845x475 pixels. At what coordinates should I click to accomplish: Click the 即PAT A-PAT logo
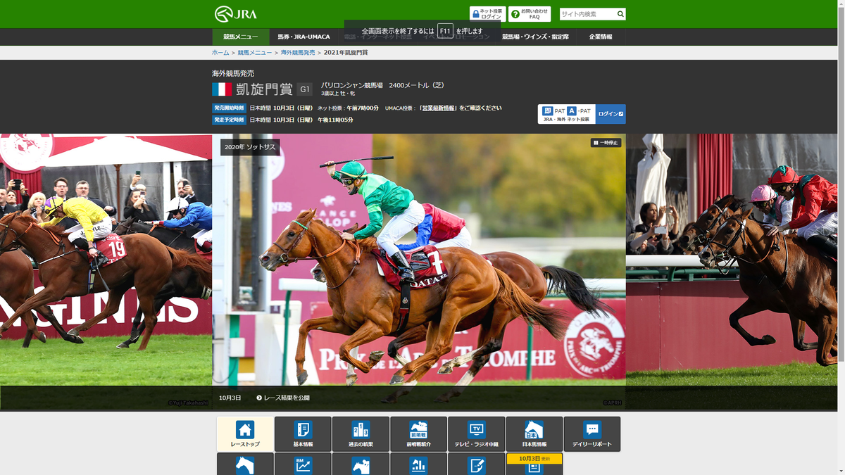click(x=567, y=114)
